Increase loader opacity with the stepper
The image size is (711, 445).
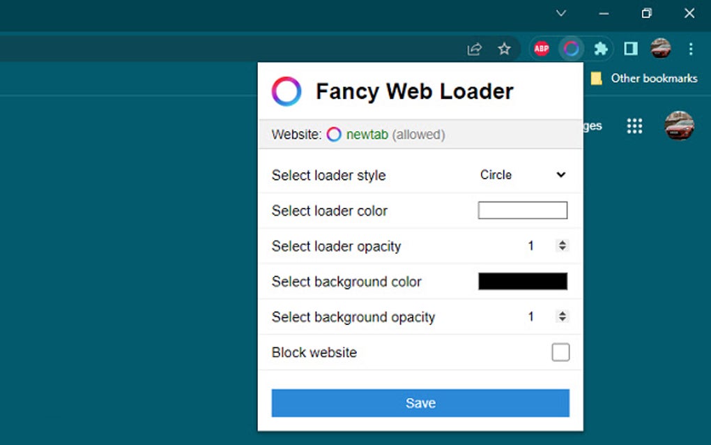(x=562, y=243)
